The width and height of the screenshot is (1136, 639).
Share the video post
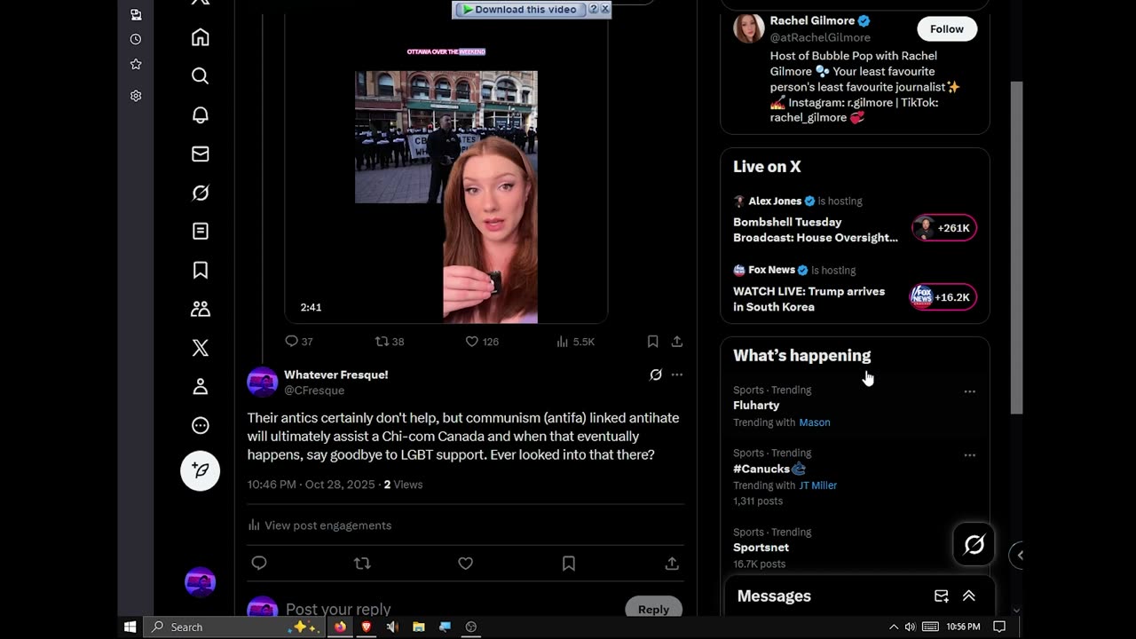pyautogui.click(x=677, y=341)
